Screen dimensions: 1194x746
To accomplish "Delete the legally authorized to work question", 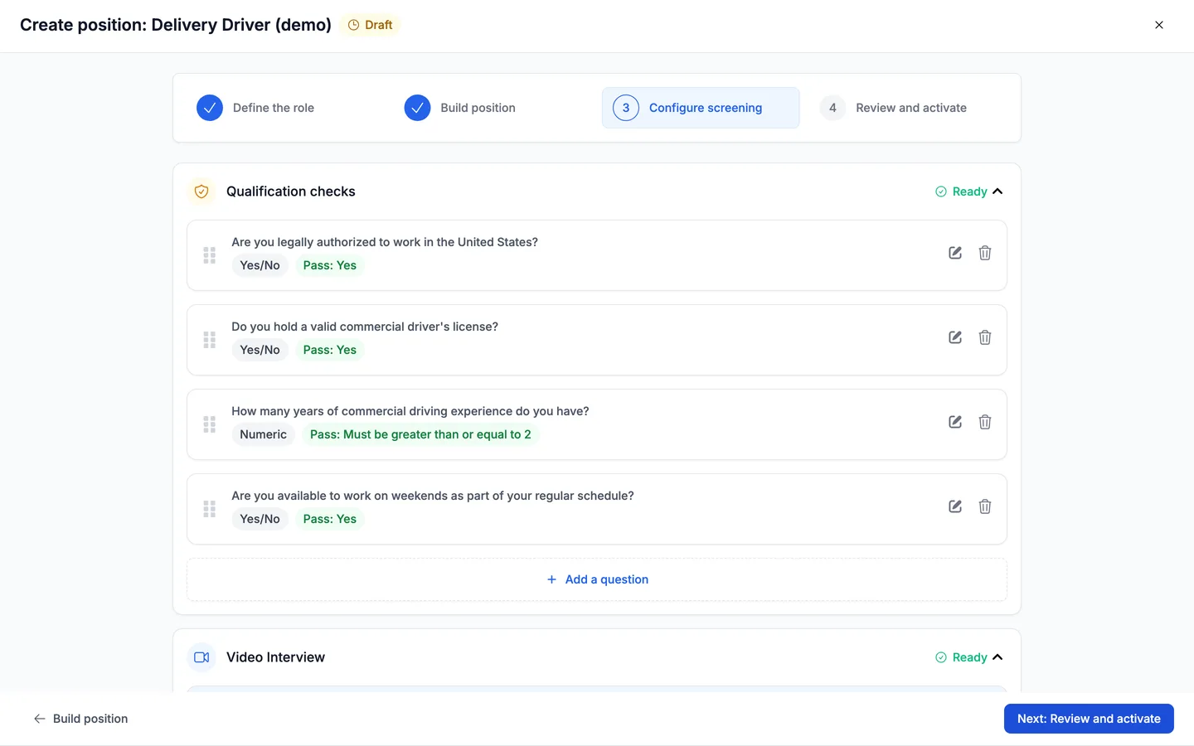I will pos(985,253).
